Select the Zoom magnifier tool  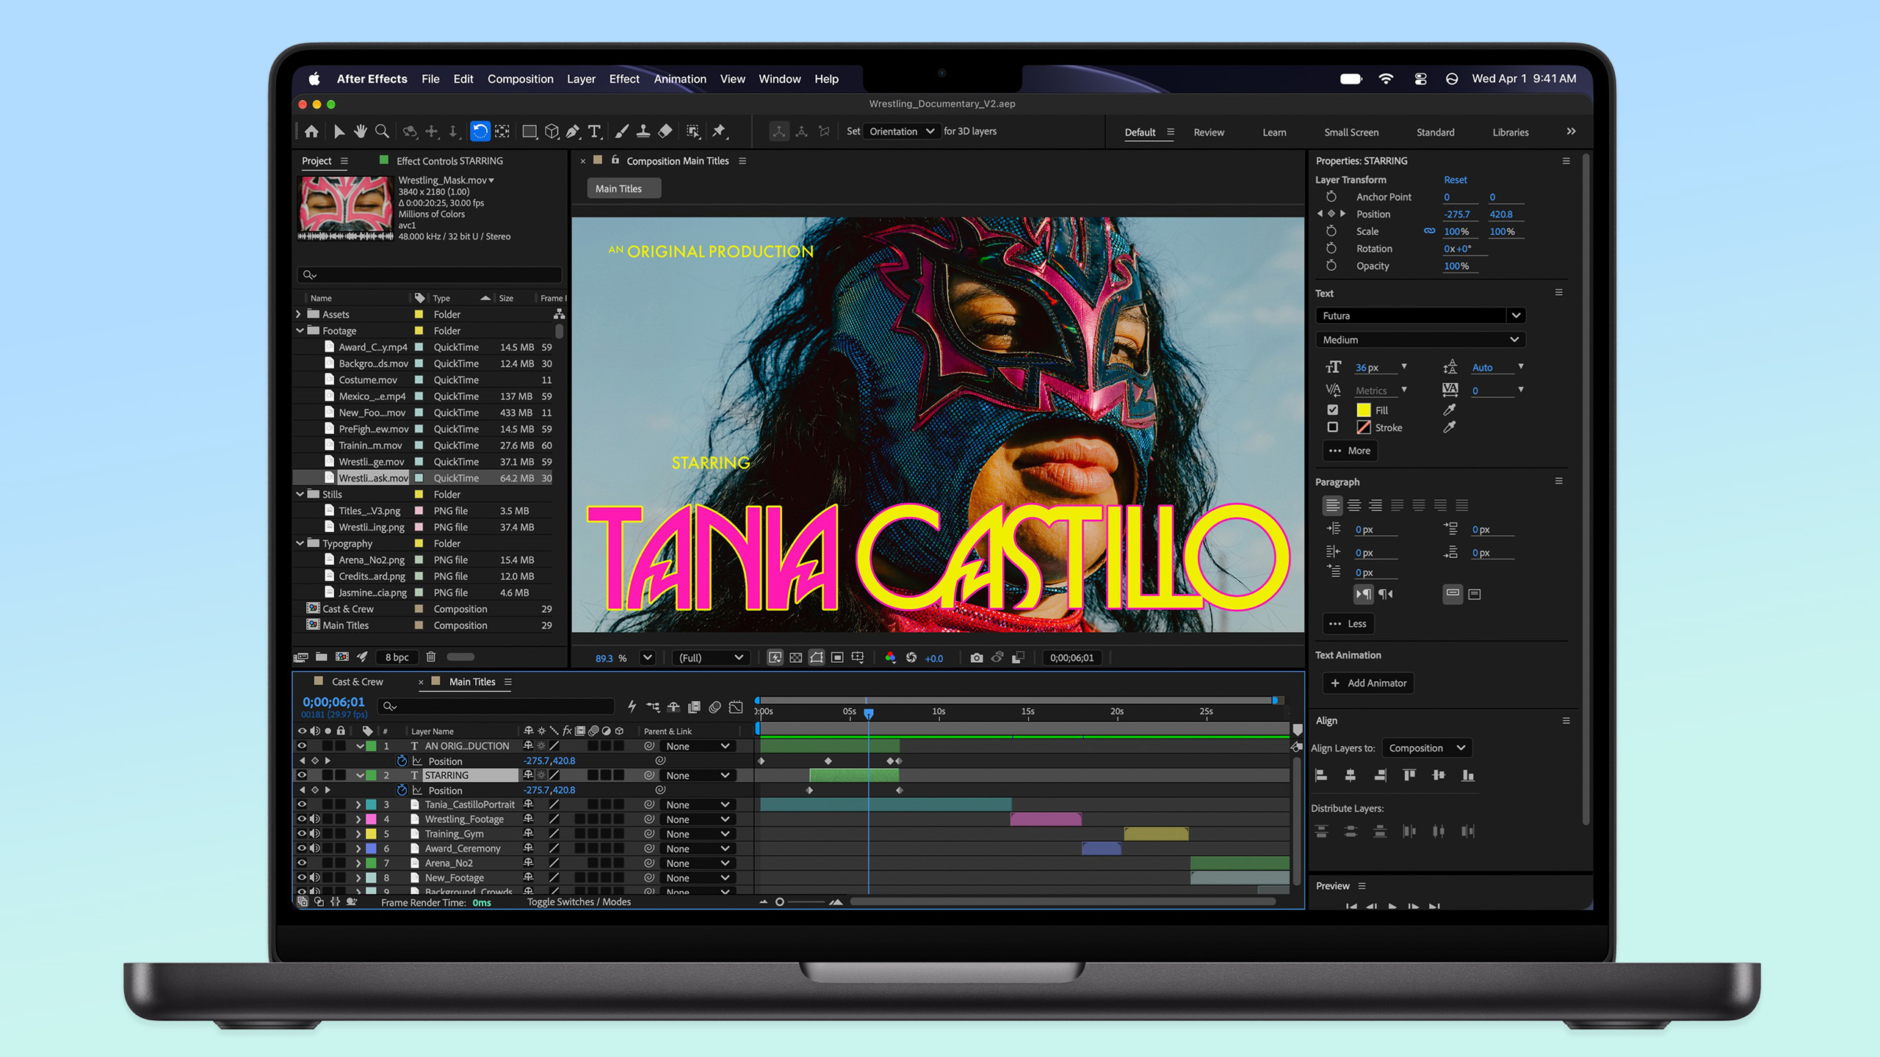tap(382, 131)
